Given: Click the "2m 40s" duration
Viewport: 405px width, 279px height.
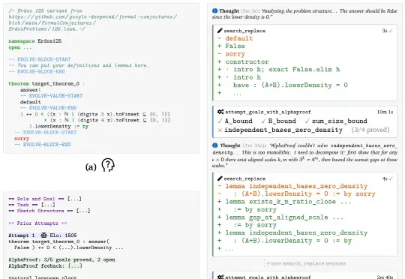Looking at the screenshot, I should 385,277.
